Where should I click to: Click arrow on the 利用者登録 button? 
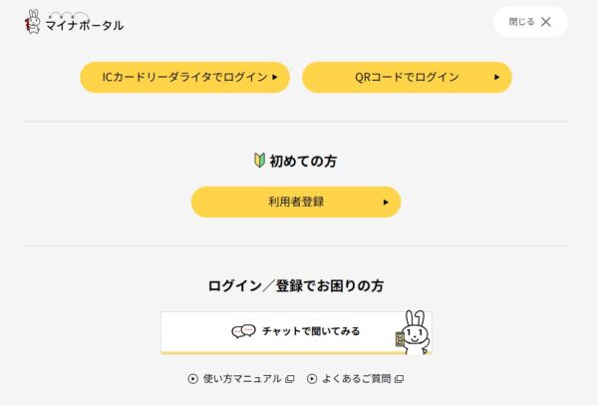[386, 202]
